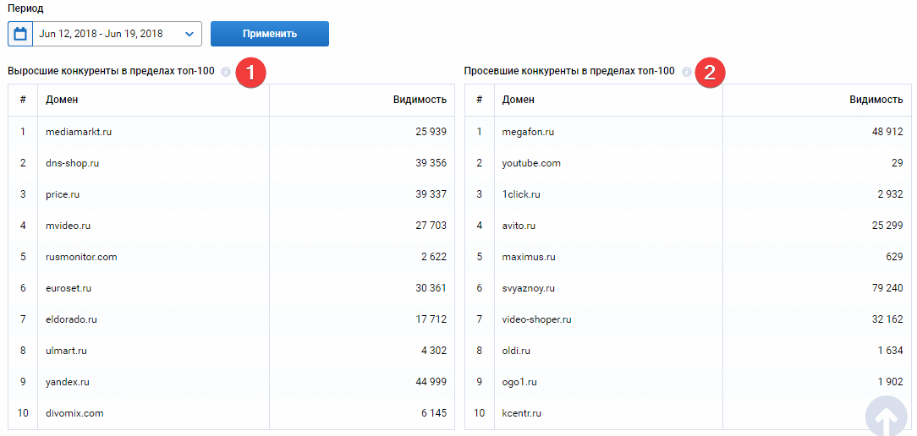
Task: Show info tooltip for Просевшие конкуренты
Action: pyautogui.click(x=687, y=72)
